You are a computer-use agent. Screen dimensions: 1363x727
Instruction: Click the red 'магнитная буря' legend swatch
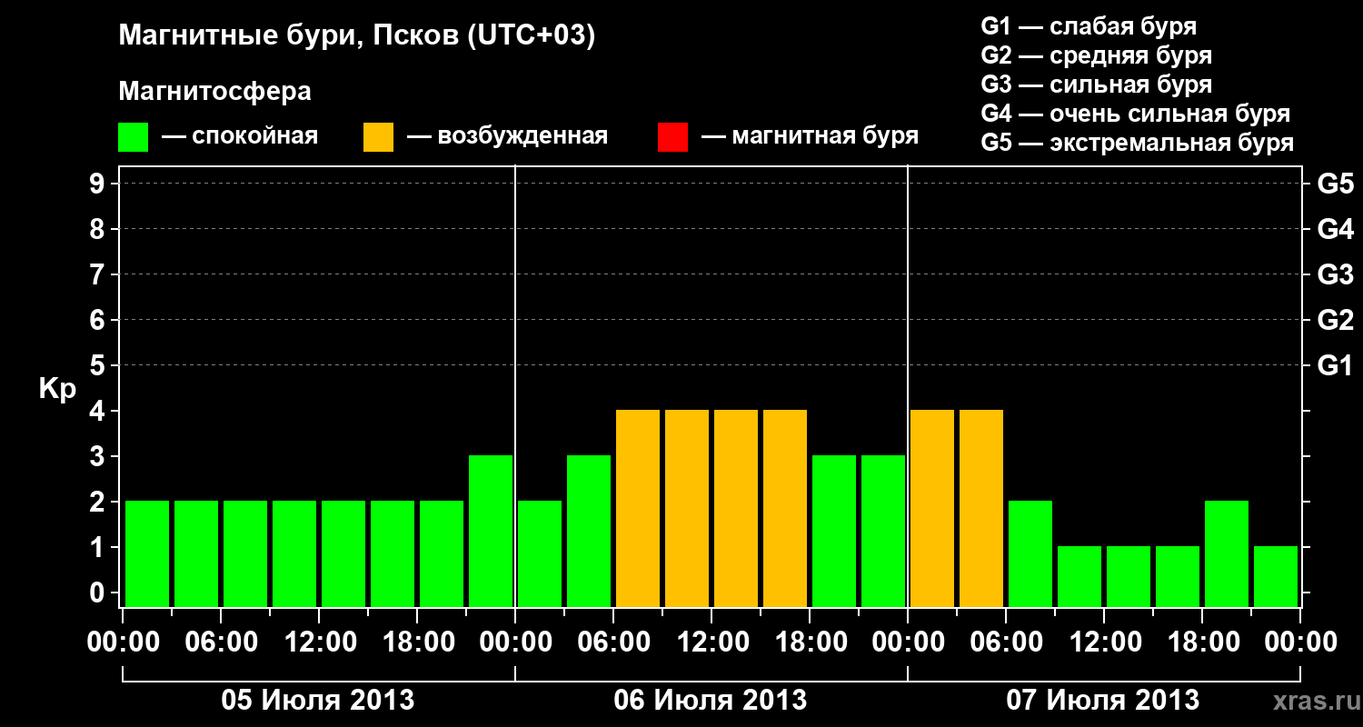(672, 137)
